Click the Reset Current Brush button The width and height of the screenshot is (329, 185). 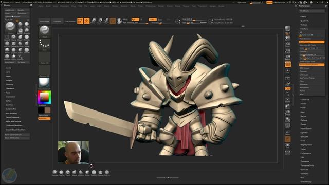pyautogui.click(x=17, y=135)
